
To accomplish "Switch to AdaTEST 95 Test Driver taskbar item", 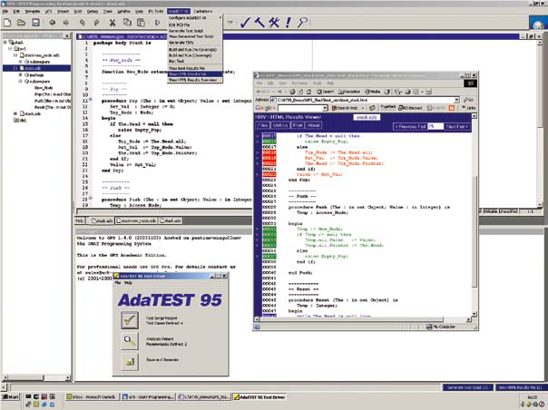I will (x=259, y=396).
